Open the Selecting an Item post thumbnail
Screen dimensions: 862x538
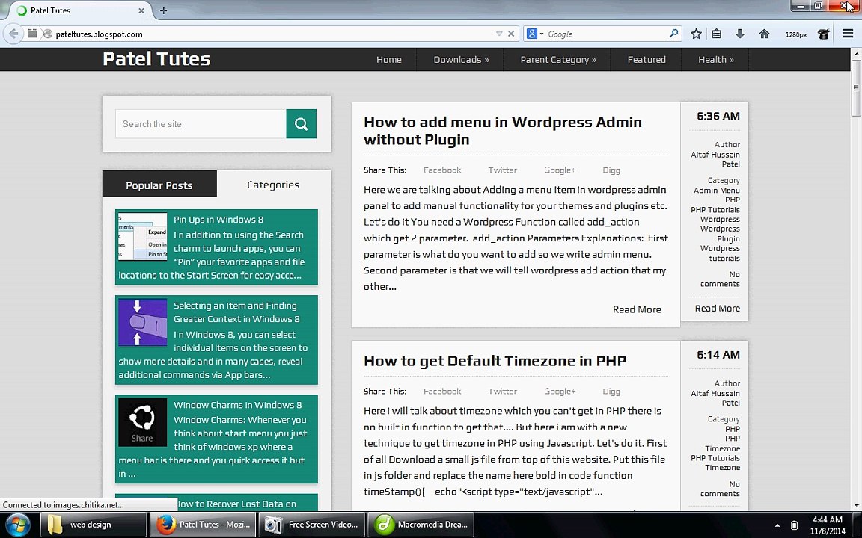(142, 322)
